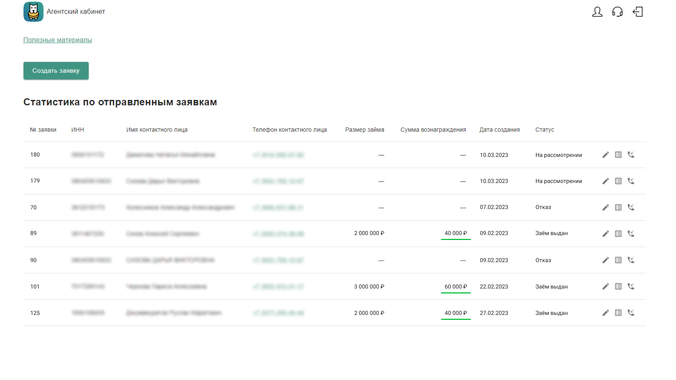Click the 60 000 ₽ reward amount
676x380 pixels.
point(456,287)
